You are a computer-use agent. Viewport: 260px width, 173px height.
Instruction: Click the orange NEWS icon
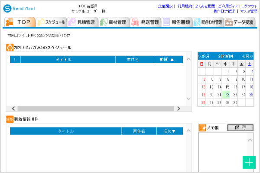tap(10, 119)
